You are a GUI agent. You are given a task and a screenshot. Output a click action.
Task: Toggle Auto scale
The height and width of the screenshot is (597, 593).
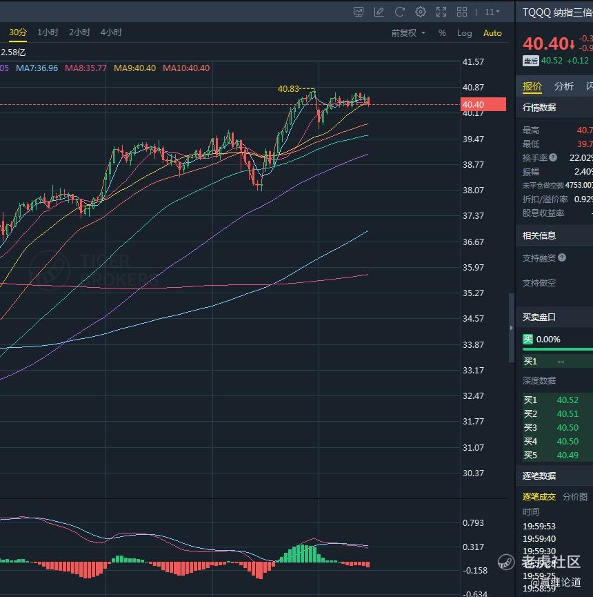point(492,33)
